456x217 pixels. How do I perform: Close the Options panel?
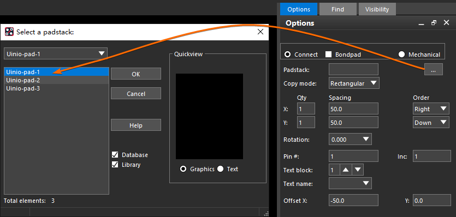click(446, 23)
